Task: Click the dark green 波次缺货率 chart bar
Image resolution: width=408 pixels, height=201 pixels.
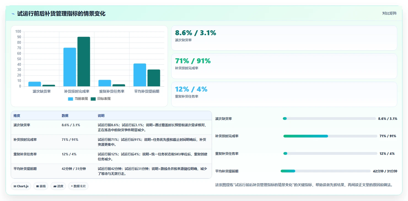Action: [x=49, y=86]
